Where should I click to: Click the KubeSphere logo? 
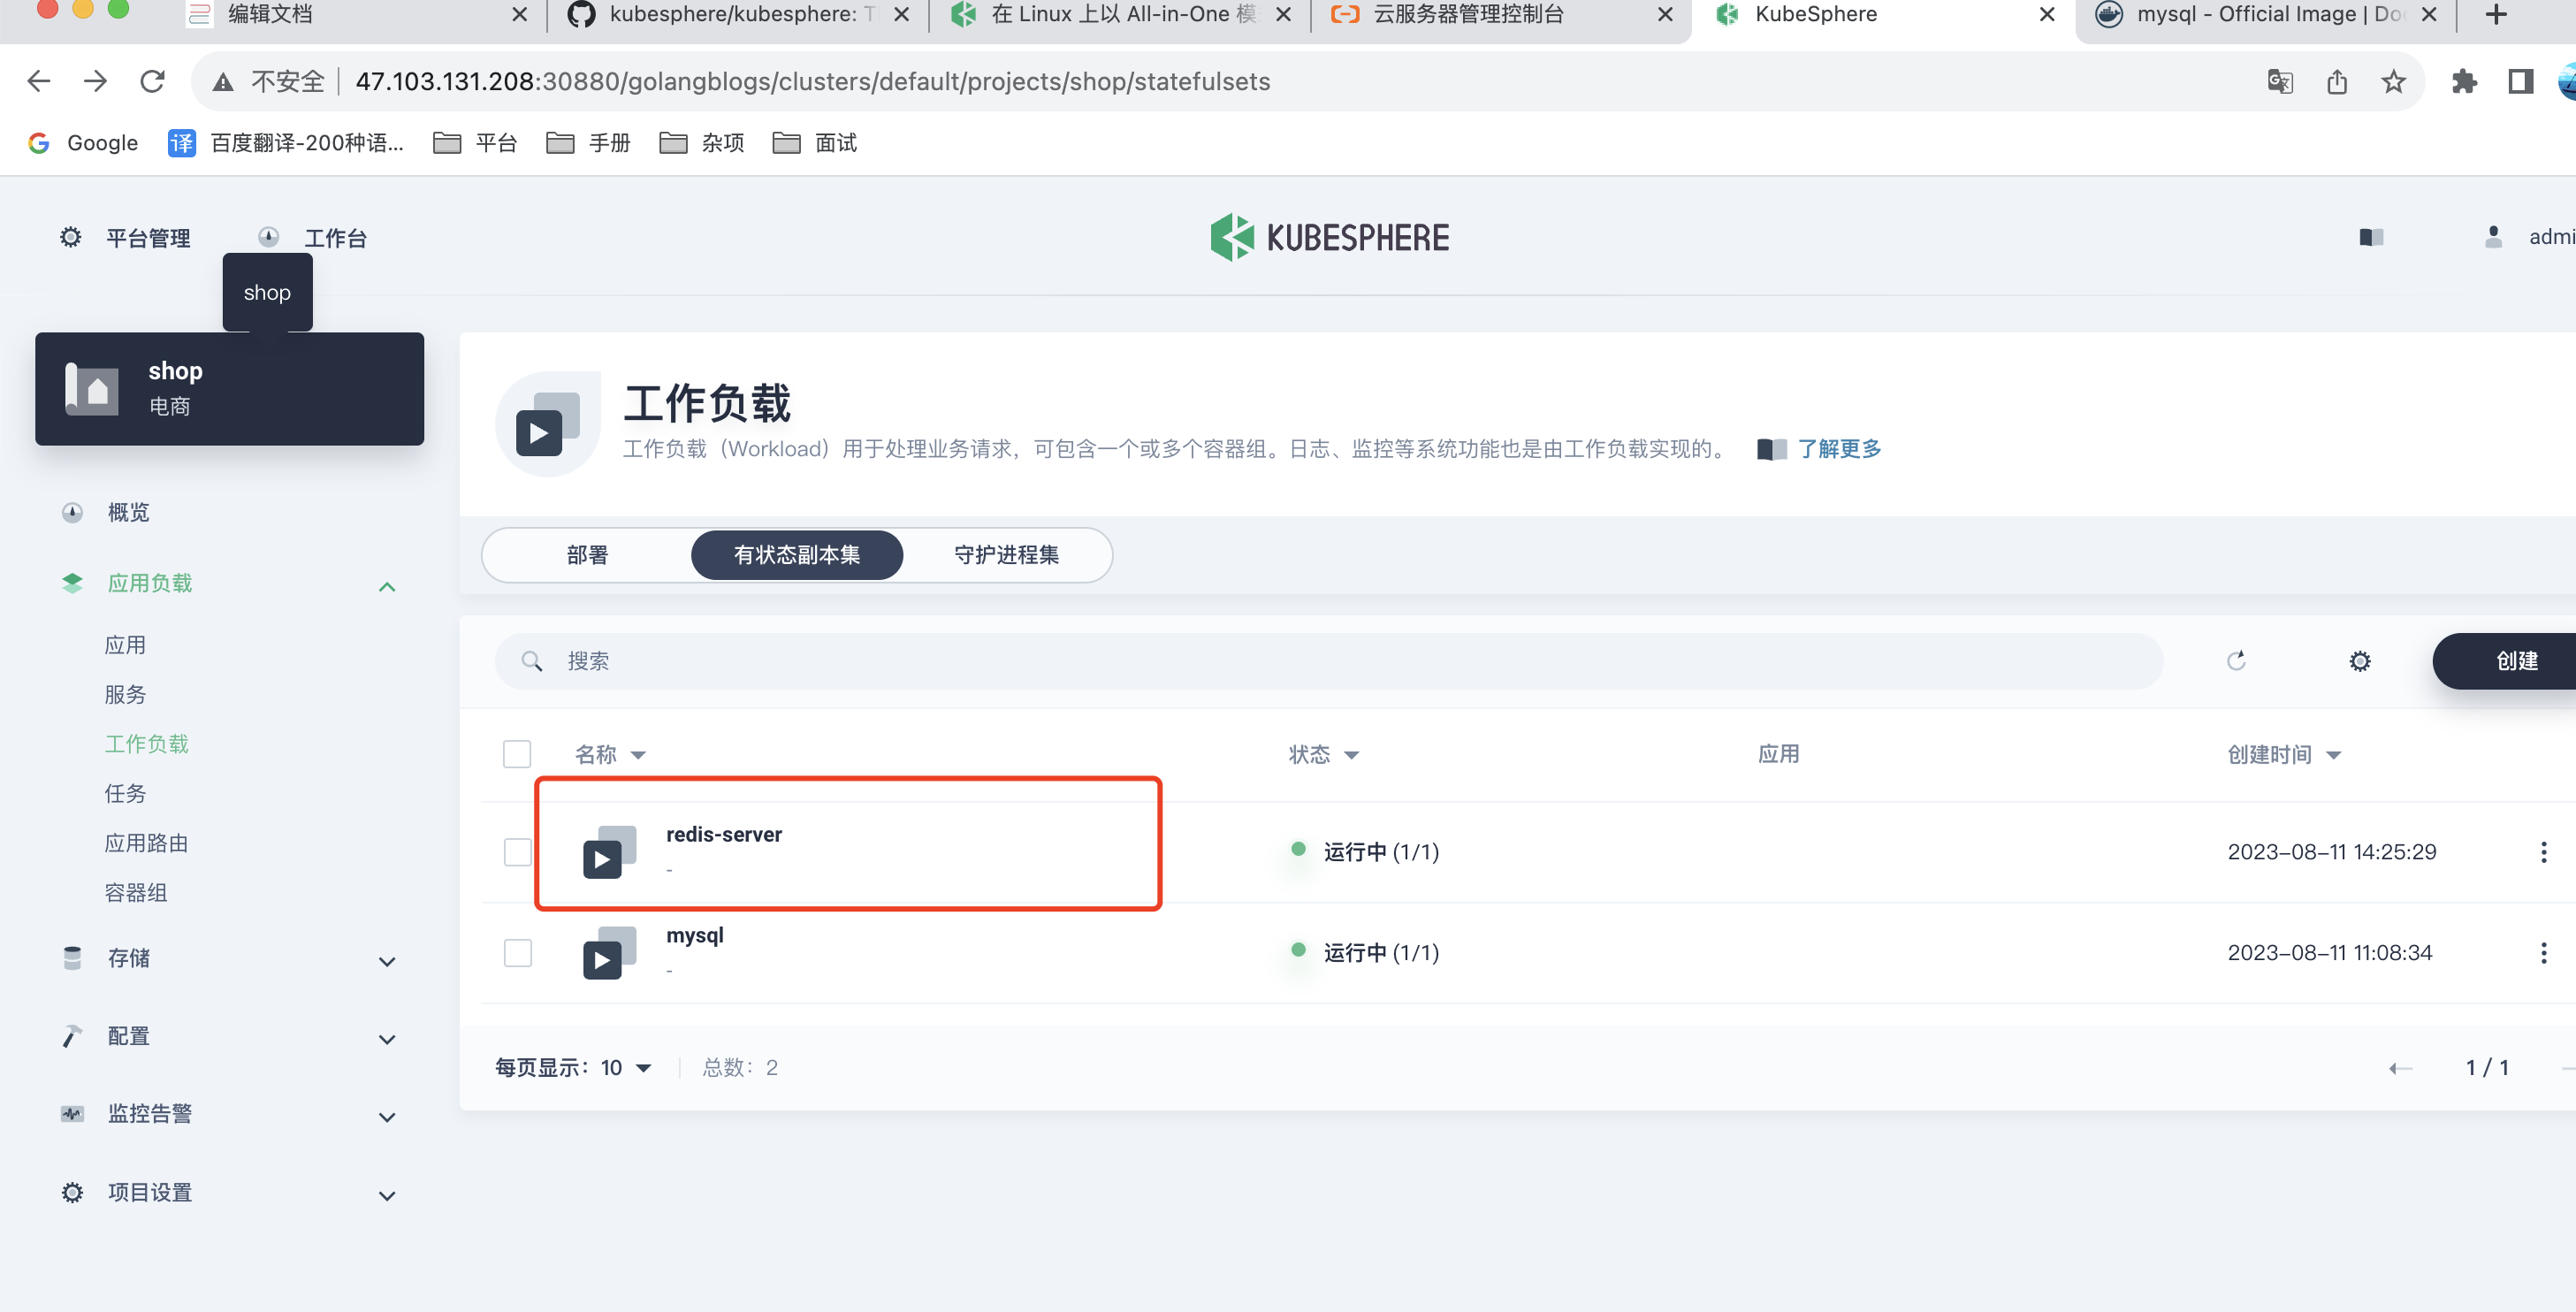1329,237
